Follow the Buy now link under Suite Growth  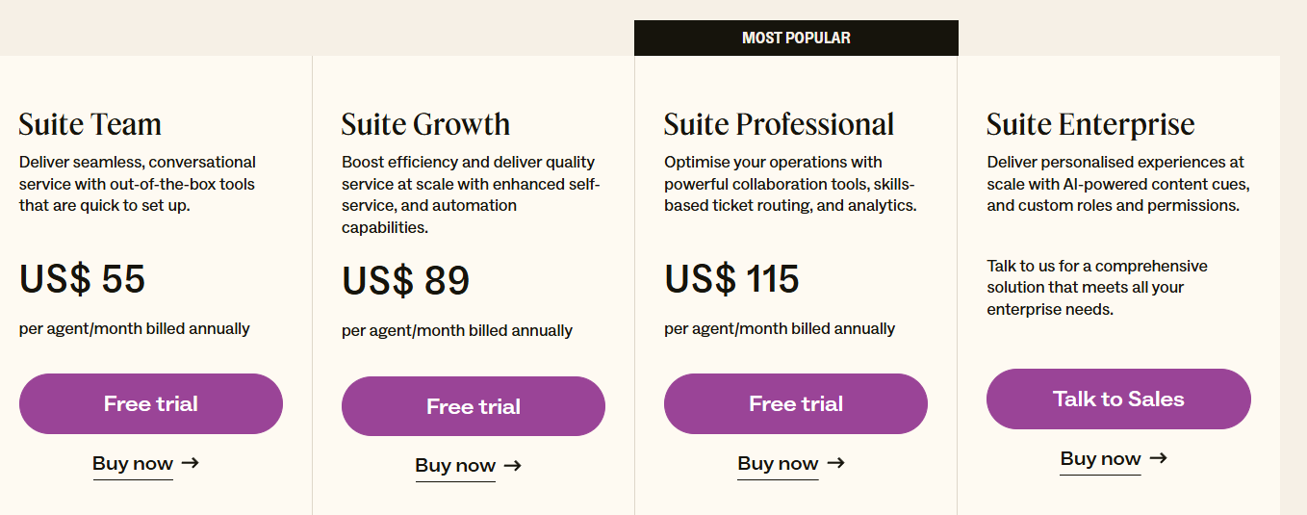pos(455,466)
